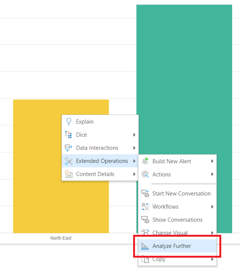Click the Dice grid icon
The width and height of the screenshot is (240, 276).
tap(68, 135)
